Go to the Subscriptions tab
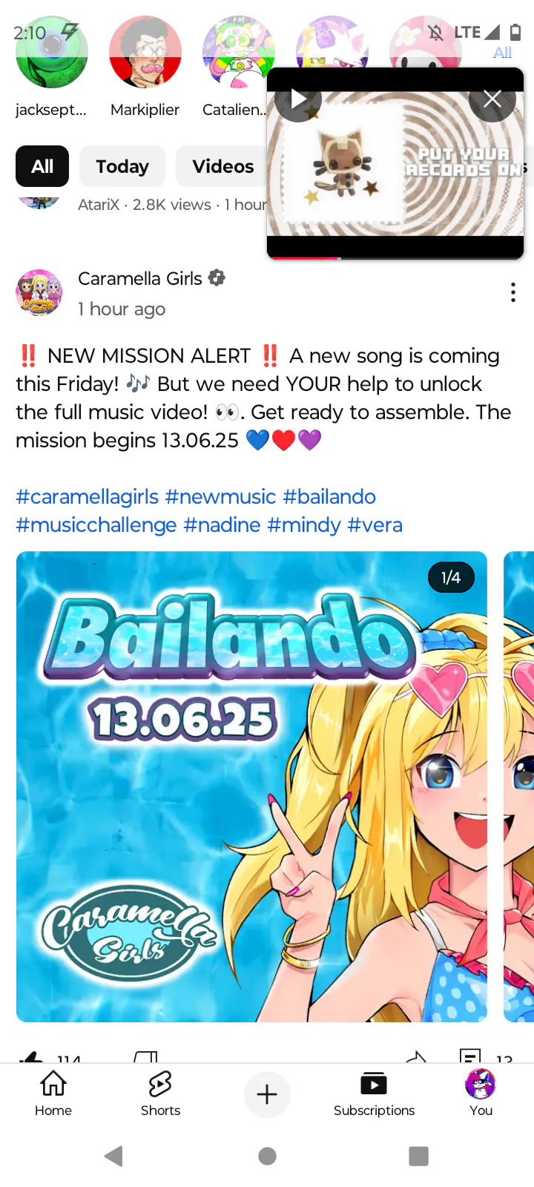This screenshot has height=1187, width=534. point(374,1094)
